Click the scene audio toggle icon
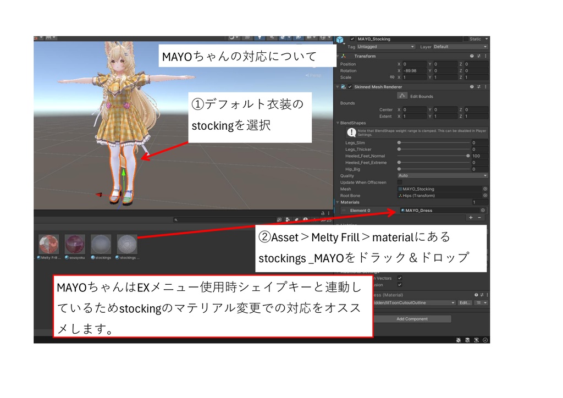This screenshot has height=398, width=563. pyautogui.click(x=272, y=37)
